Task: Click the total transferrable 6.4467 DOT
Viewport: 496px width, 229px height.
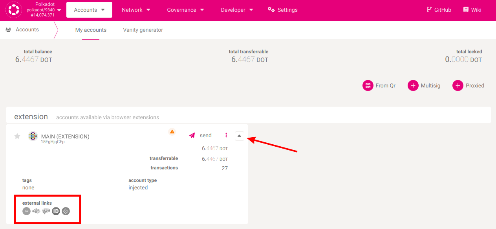Action: coord(250,60)
